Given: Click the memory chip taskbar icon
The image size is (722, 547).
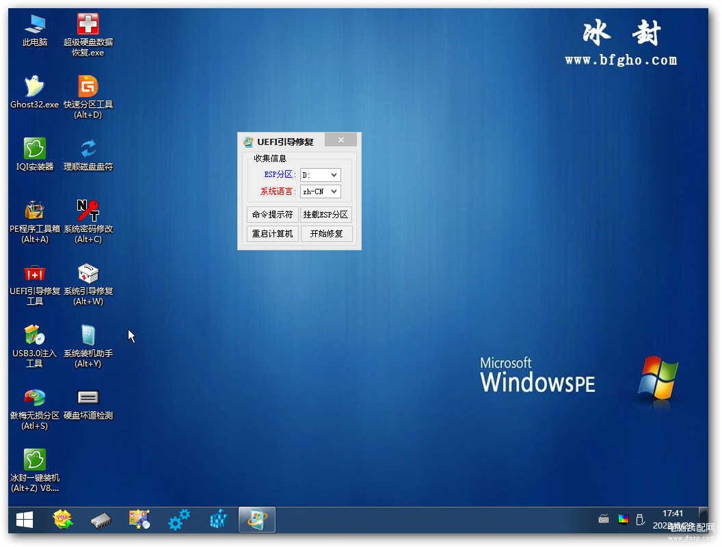Looking at the screenshot, I should point(101,520).
